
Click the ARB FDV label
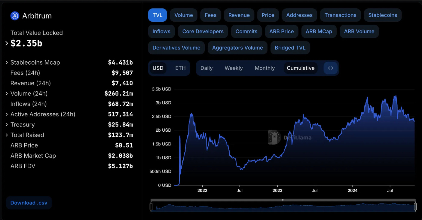(23, 166)
